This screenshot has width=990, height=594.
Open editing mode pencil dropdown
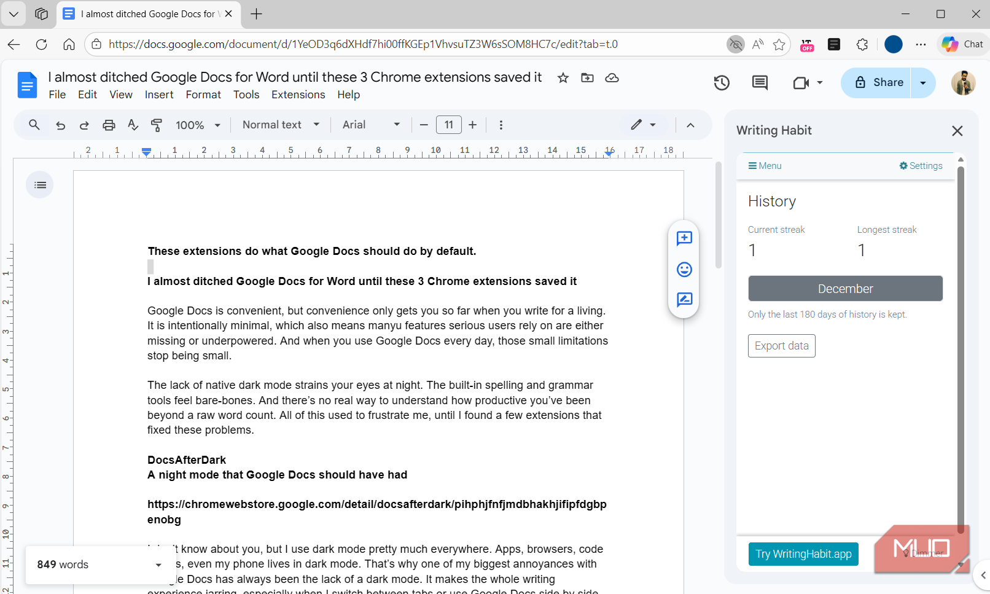[643, 125]
